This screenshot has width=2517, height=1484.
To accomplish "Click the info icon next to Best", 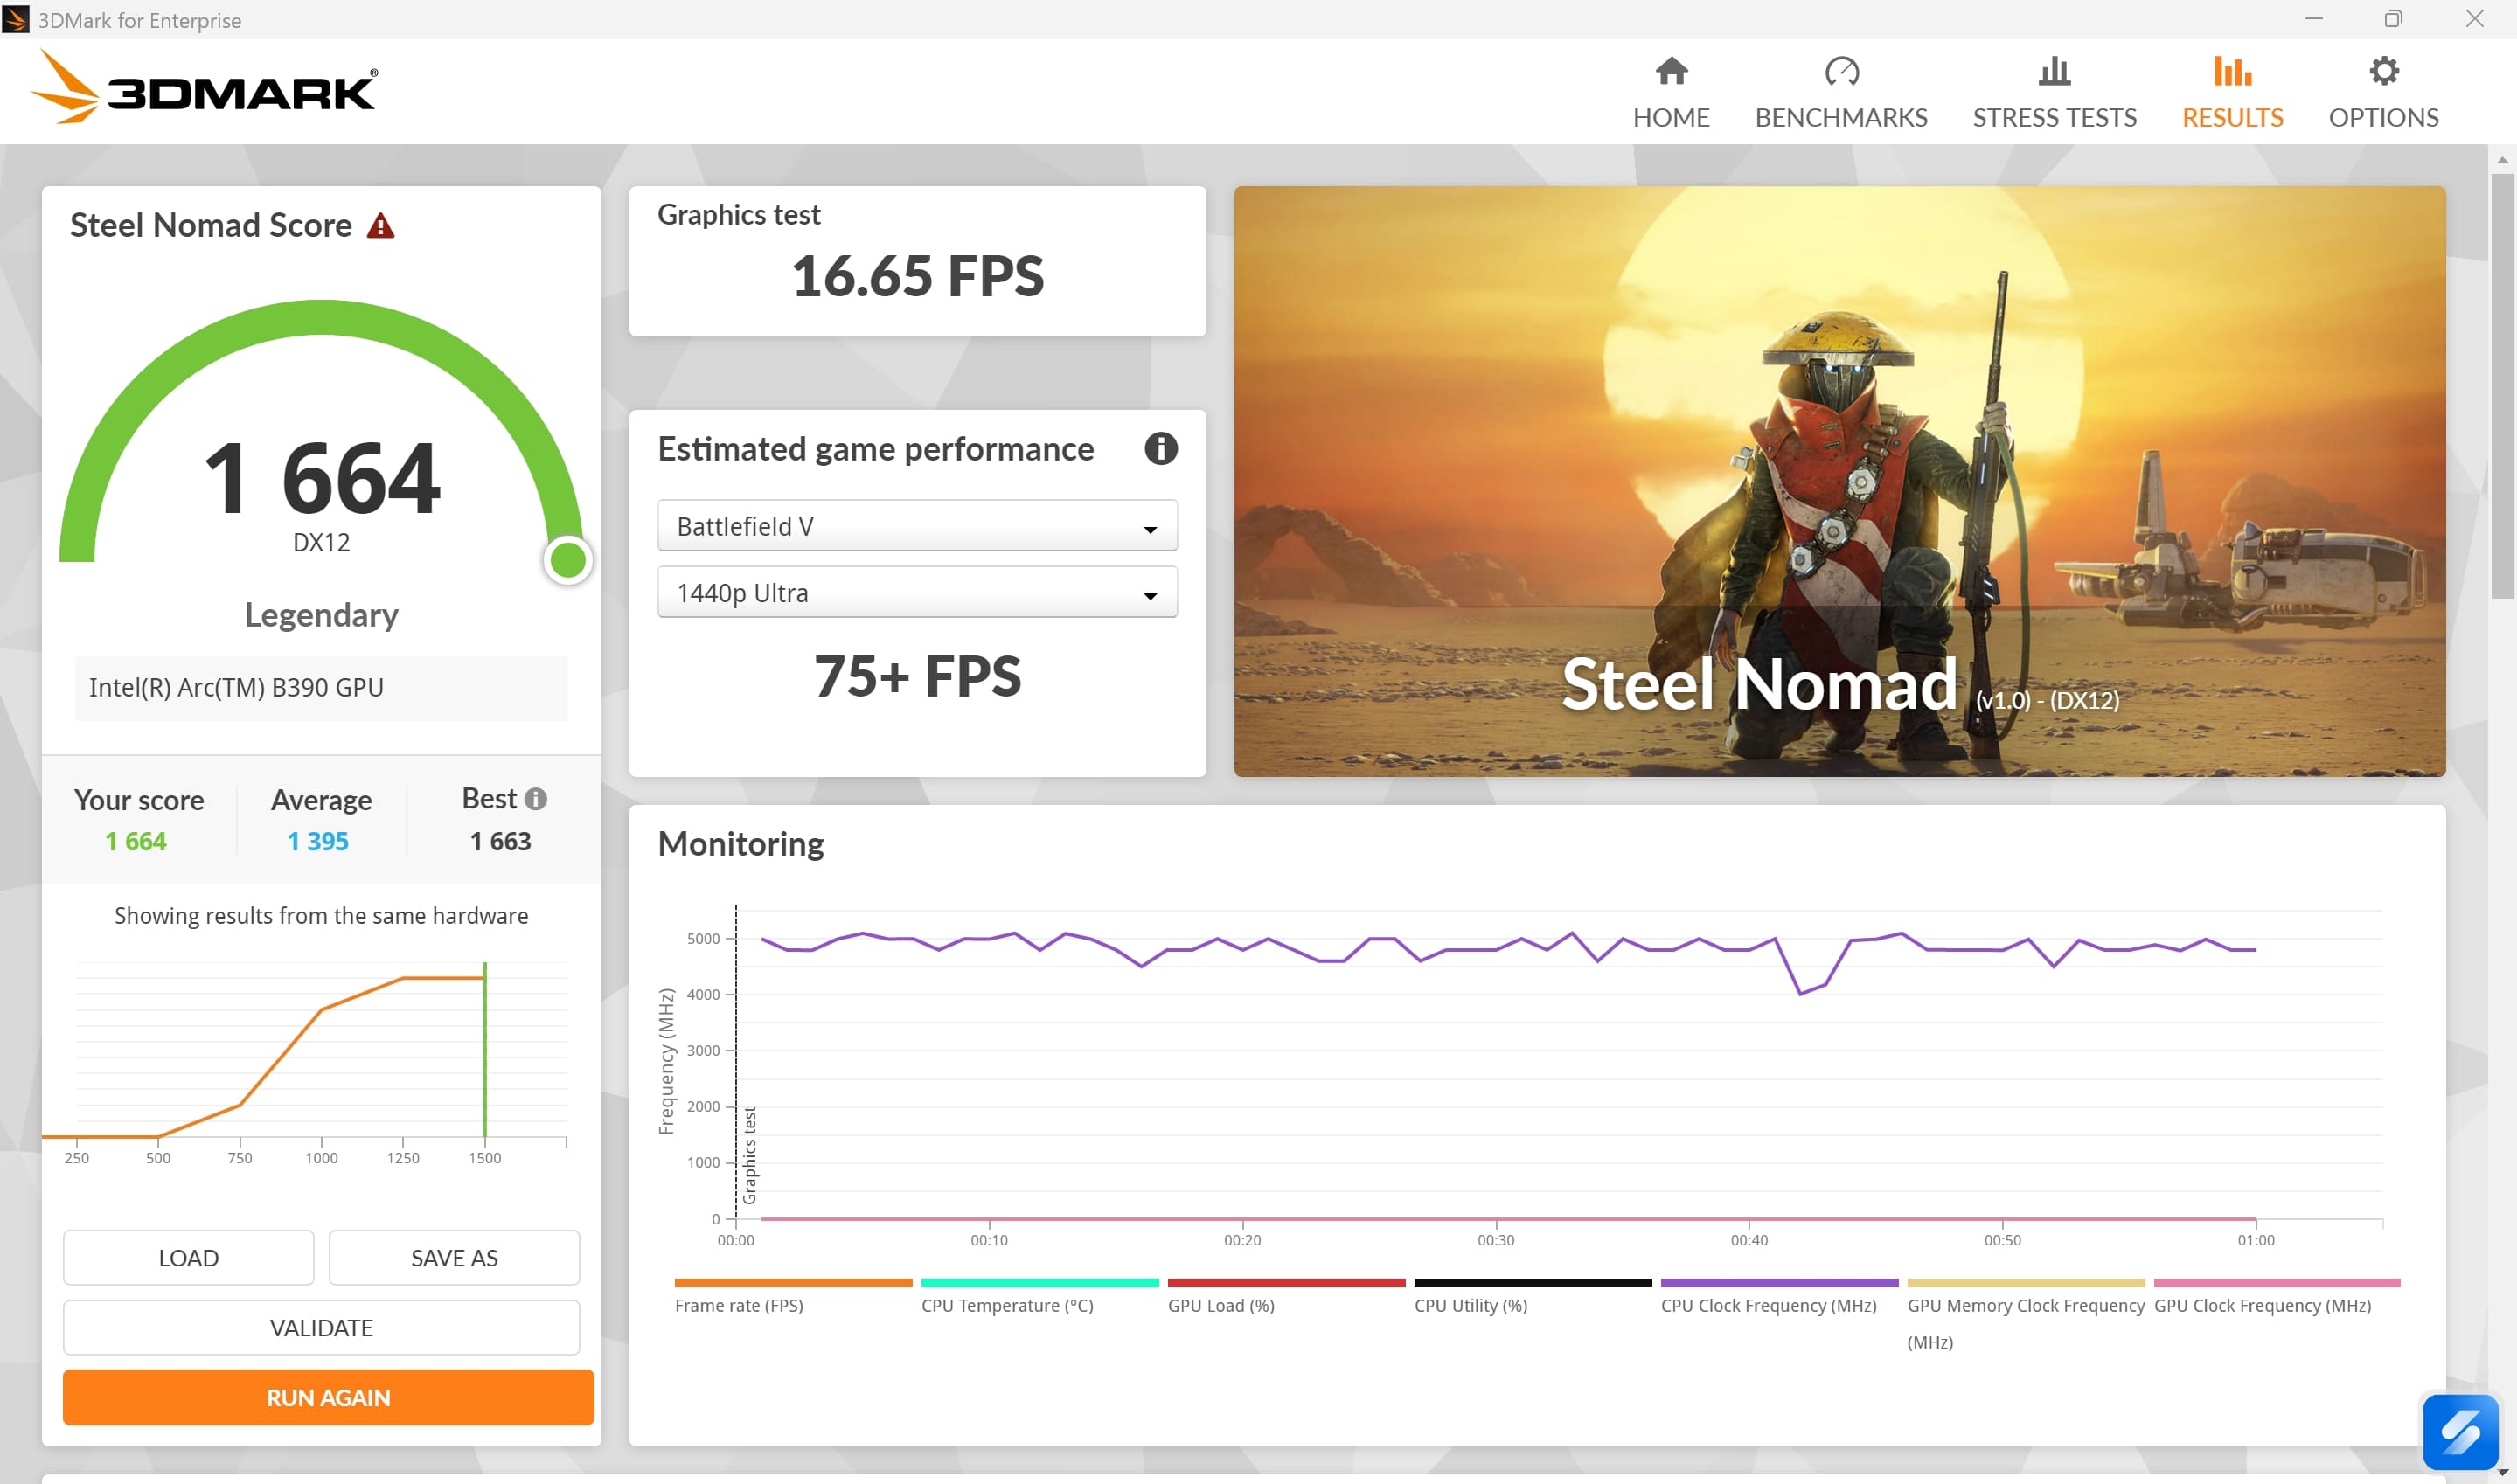I will (536, 799).
